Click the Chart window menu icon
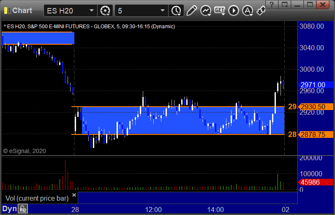Screen dimensions: 335x215 (7, 11)
